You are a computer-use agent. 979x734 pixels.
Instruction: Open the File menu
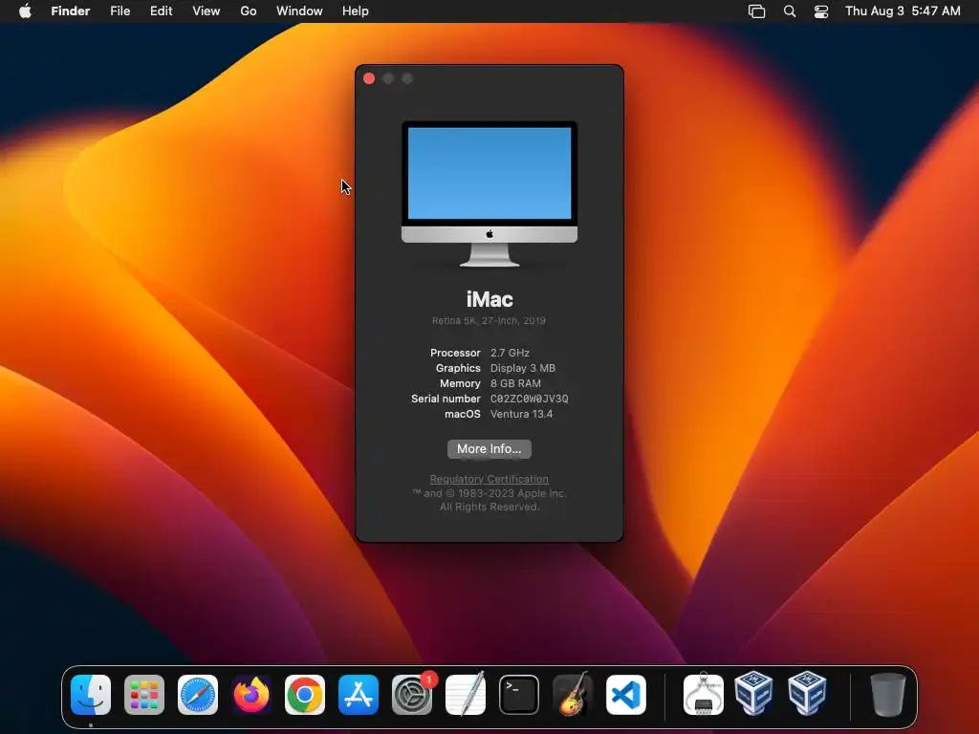tap(120, 11)
